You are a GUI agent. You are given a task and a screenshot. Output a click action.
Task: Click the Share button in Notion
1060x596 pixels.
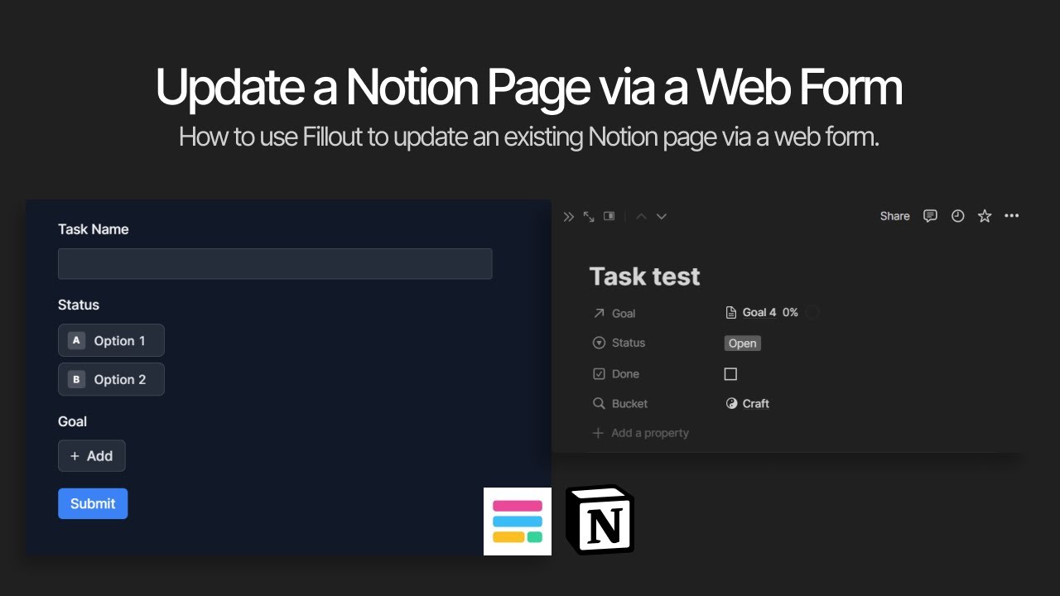tap(894, 216)
